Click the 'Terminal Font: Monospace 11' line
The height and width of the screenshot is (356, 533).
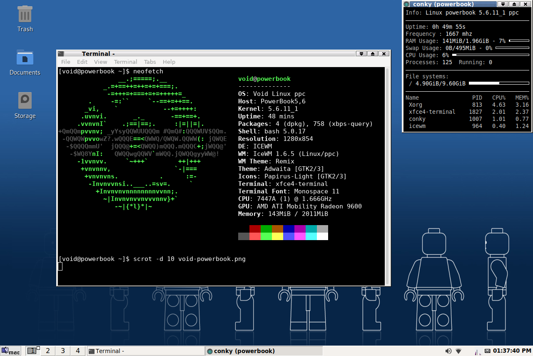click(289, 191)
